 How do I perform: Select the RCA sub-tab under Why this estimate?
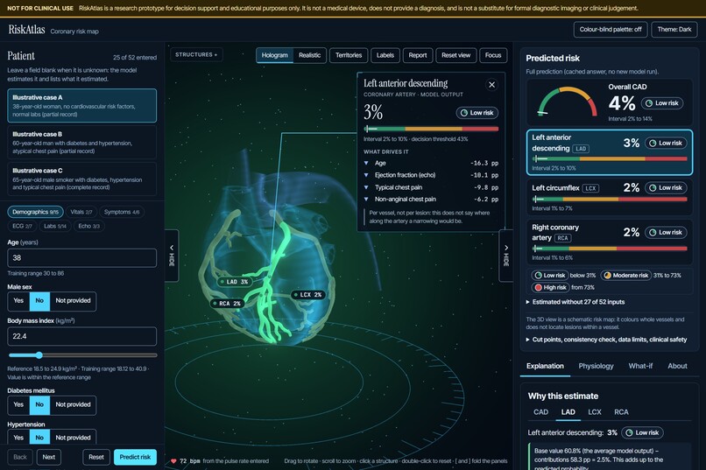point(621,412)
